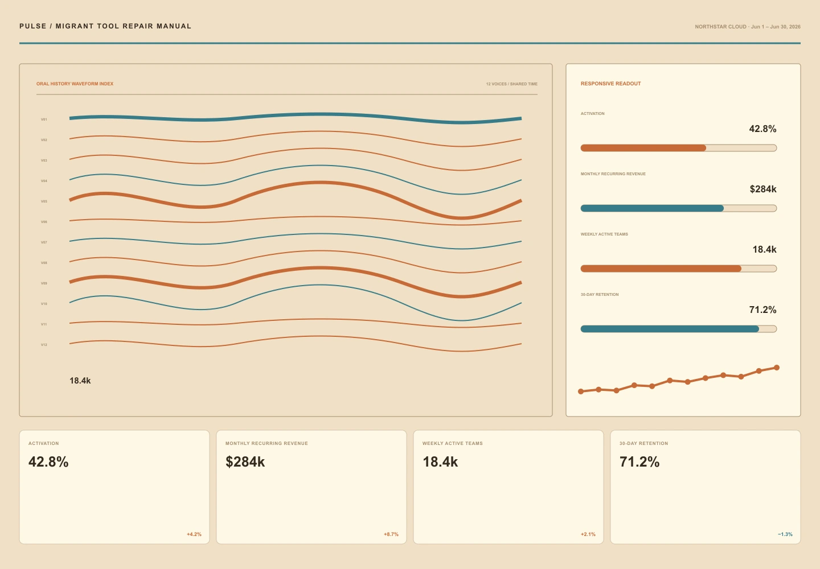820x569 pixels.
Task: Open the Monthly Recurring Revenue $284k card
Action: (311, 487)
